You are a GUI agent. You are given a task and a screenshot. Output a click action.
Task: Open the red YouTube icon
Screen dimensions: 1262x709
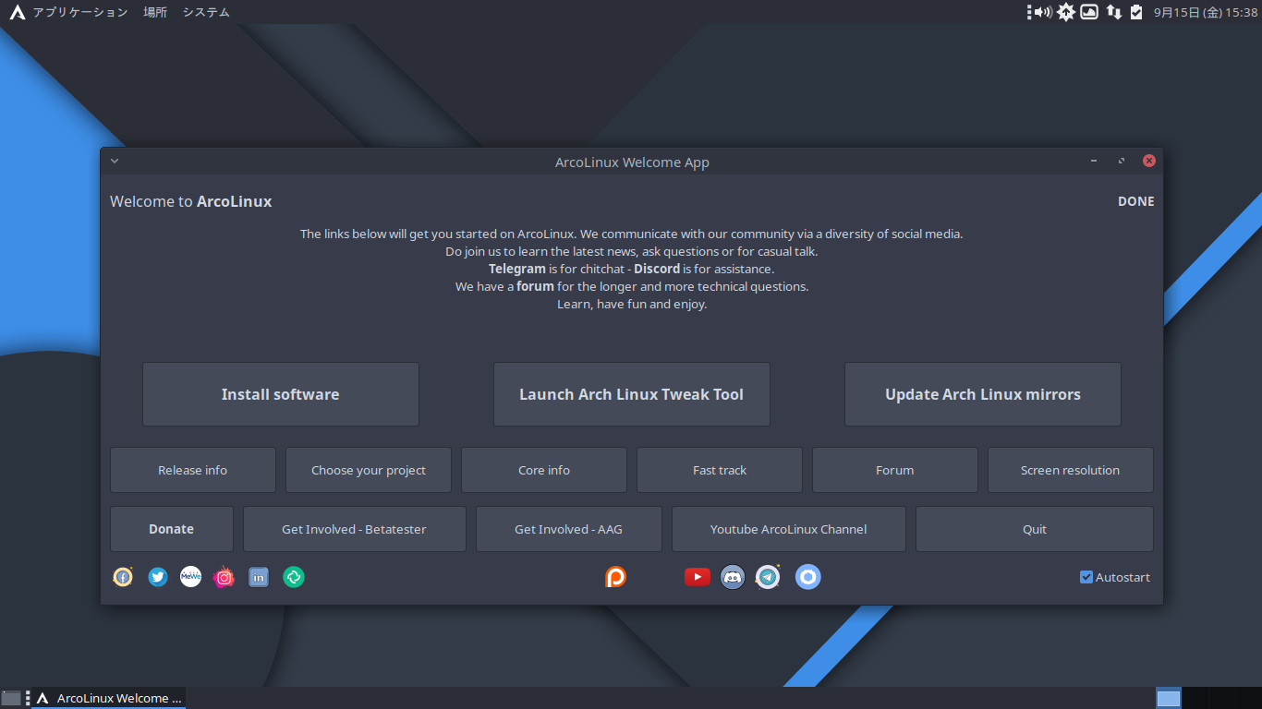pos(698,577)
